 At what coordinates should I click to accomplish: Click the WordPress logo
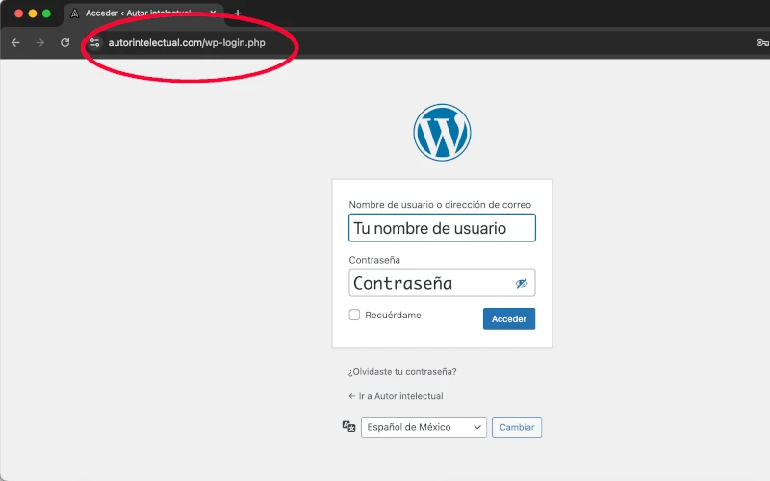point(442,133)
